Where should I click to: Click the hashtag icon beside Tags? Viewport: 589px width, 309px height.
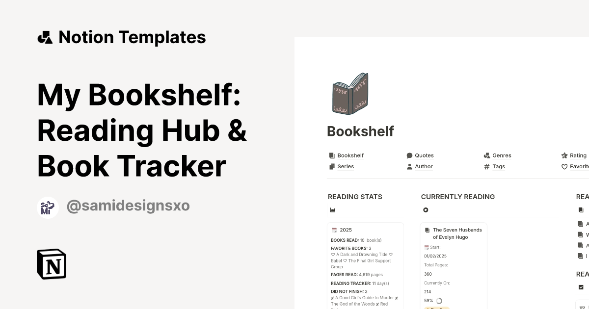tap(486, 166)
